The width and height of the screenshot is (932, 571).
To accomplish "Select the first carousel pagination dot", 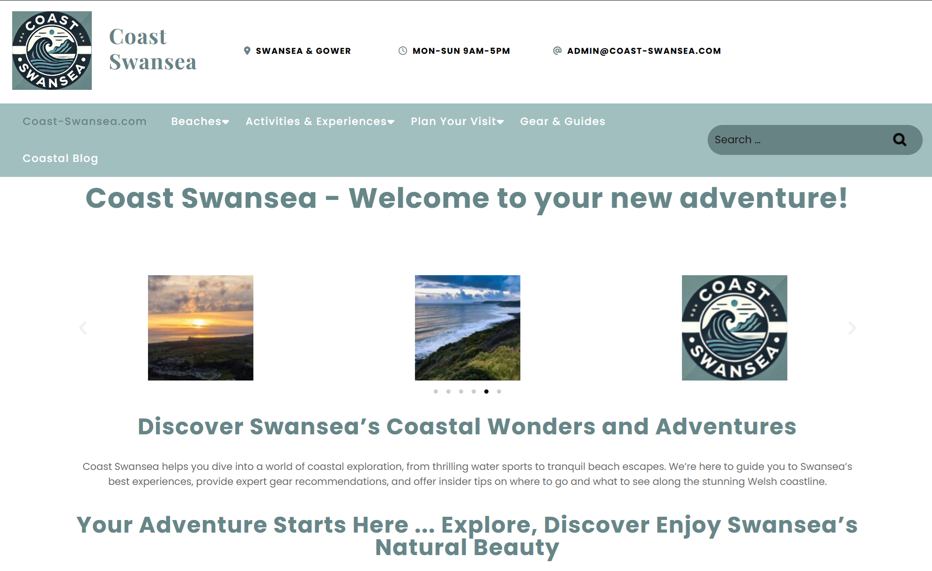I will [436, 391].
